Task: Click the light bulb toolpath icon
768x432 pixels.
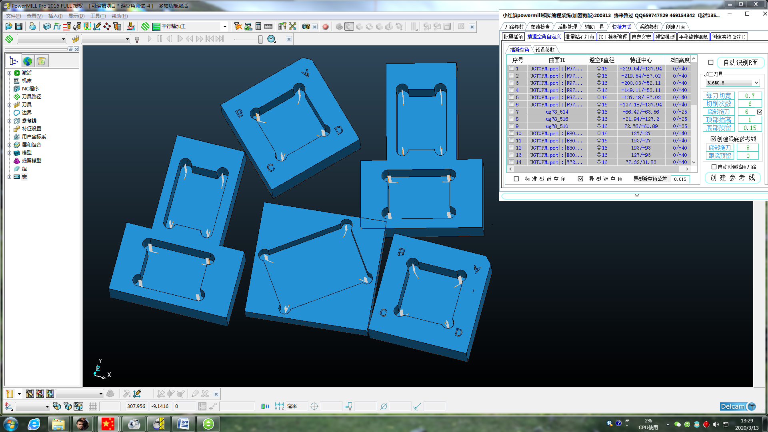Action: pos(137,39)
